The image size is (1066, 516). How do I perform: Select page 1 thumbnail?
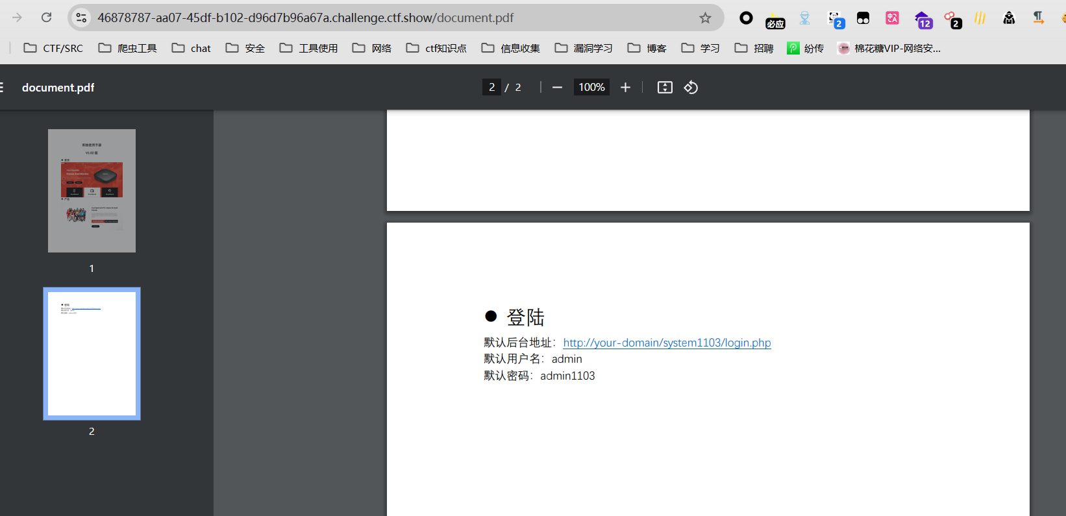click(92, 191)
